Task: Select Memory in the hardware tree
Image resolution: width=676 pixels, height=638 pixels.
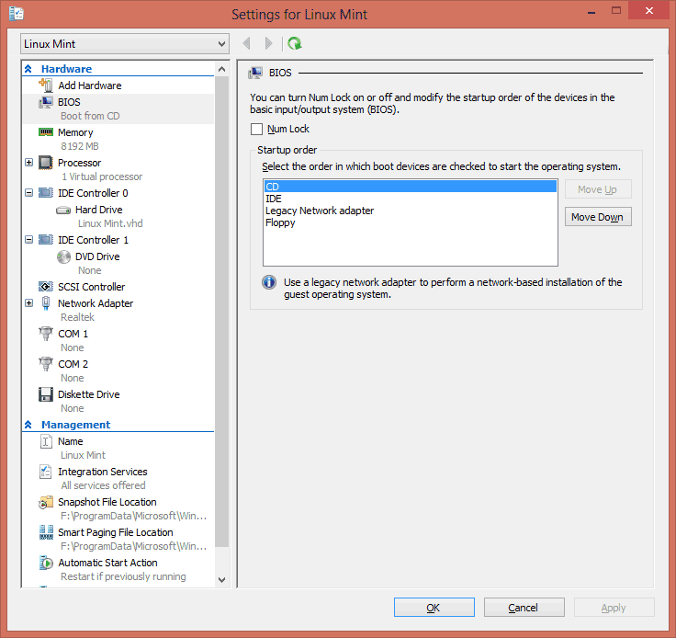Action: coord(75,132)
